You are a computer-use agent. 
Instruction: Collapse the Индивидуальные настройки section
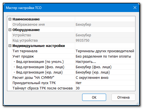pos(10,46)
